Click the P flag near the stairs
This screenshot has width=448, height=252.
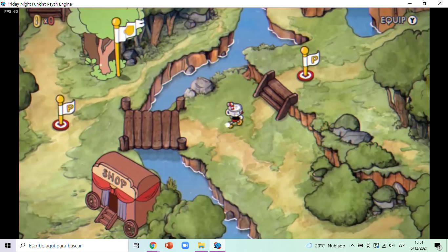(308, 64)
